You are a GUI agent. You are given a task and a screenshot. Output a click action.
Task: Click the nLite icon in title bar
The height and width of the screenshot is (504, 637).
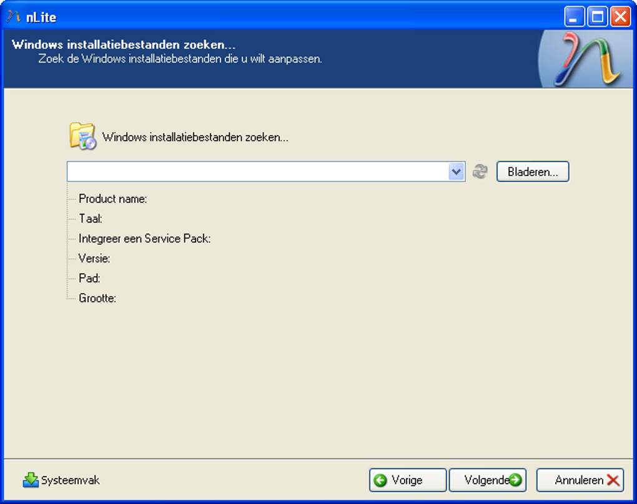click(13, 17)
